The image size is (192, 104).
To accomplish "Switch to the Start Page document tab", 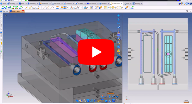I will [6, 11].
